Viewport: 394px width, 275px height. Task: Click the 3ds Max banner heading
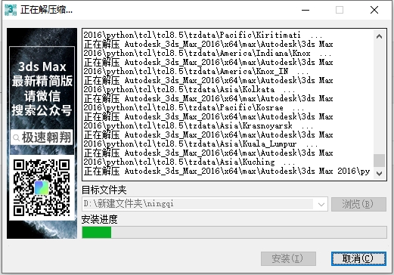click(x=42, y=66)
